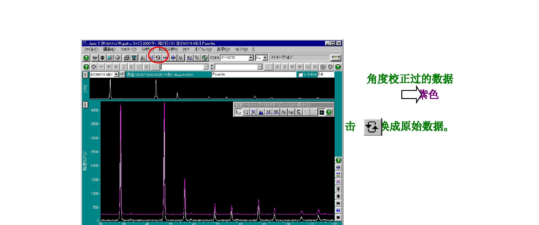Click the blue compress-arrows icon below sidebar help

[x=338, y=167]
